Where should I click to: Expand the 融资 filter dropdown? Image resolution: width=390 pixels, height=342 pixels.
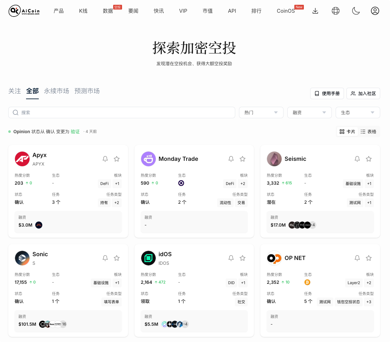click(309, 113)
